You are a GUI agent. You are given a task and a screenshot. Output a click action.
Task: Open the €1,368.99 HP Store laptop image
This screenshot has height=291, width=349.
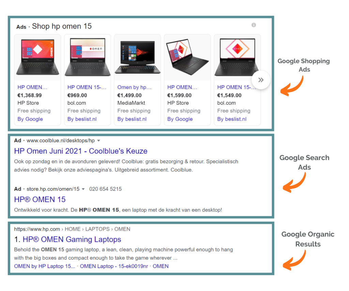[x=37, y=57]
